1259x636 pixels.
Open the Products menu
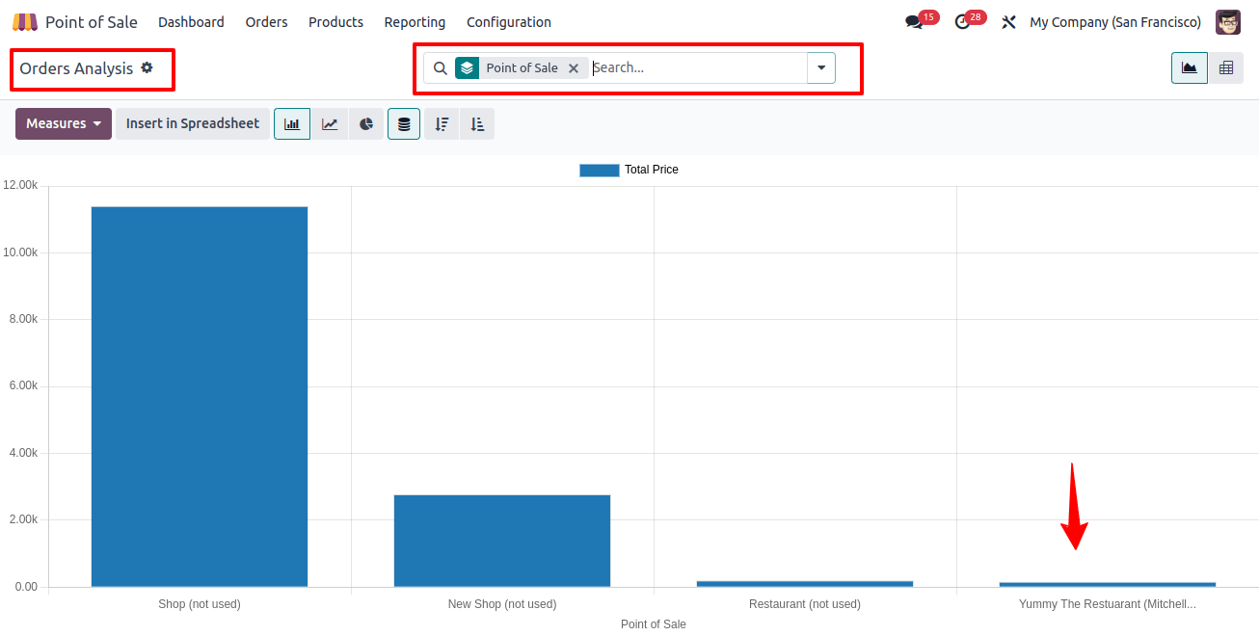tap(335, 22)
